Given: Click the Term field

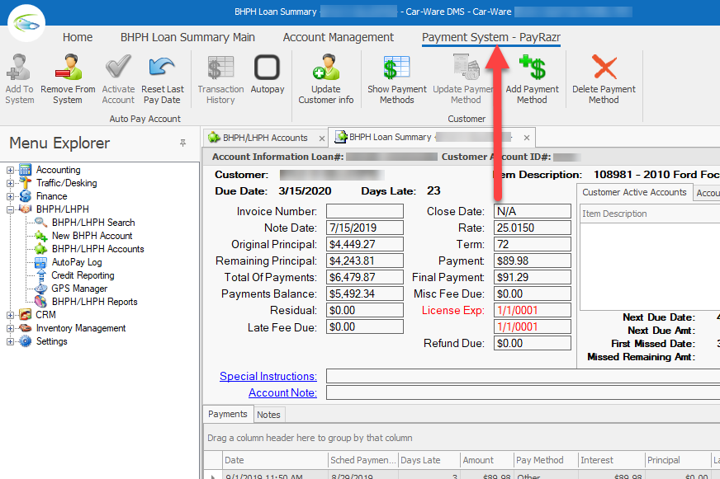Looking at the screenshot, I should tap(533, 244).
